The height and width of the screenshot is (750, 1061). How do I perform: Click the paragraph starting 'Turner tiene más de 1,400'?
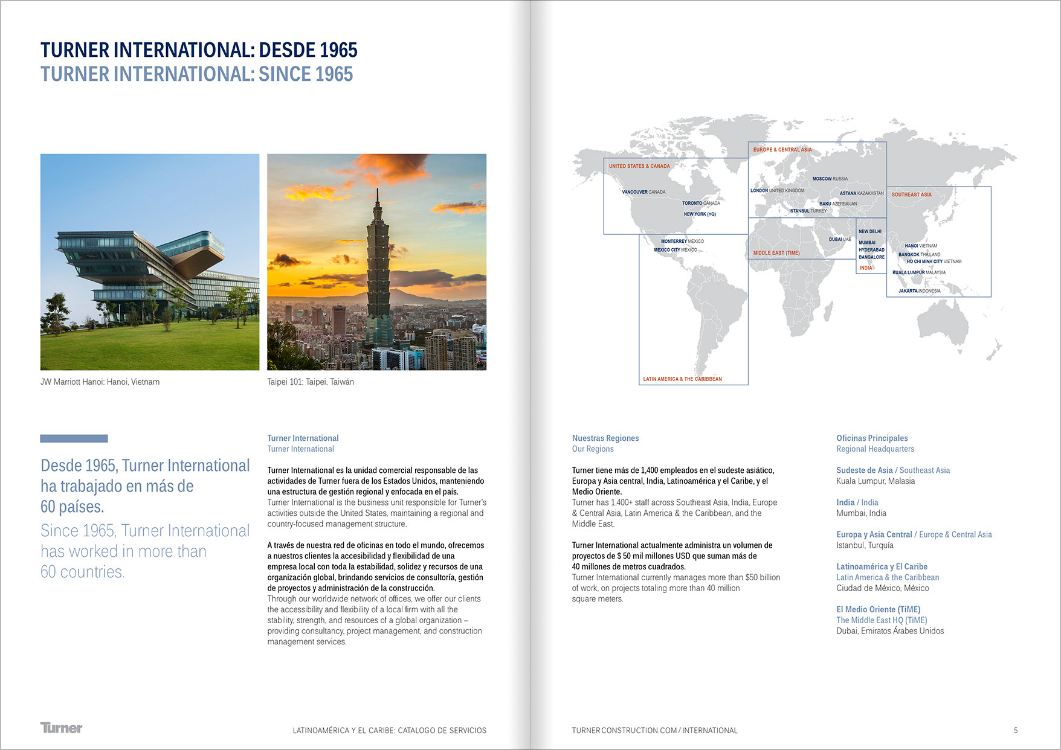click(x=673, y=481)
